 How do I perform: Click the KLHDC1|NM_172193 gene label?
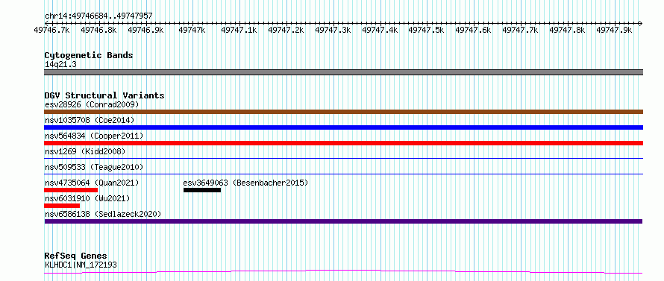(81, 265)
